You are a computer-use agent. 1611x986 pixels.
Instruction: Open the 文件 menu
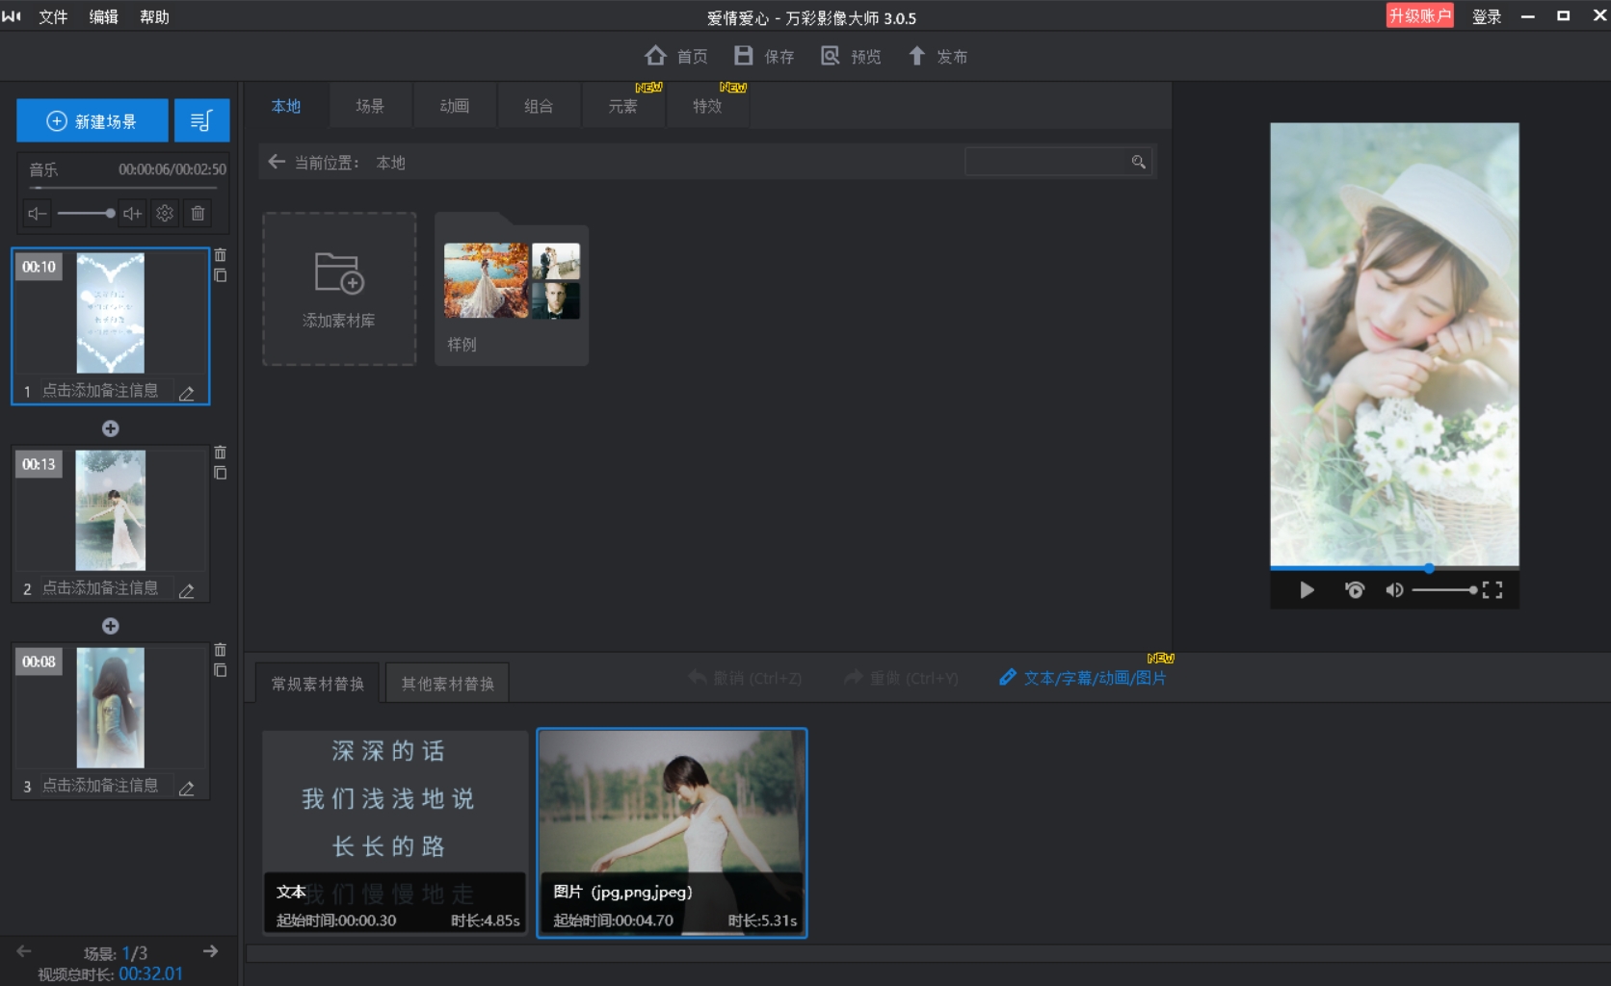click(x=53, y=16)
